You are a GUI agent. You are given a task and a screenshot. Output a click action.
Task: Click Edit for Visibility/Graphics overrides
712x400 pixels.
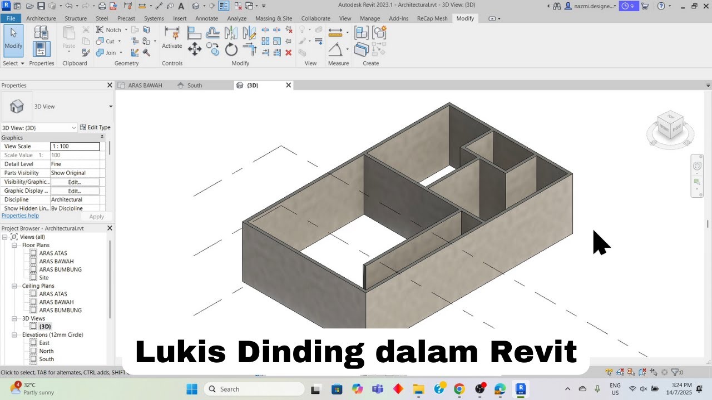75,182
